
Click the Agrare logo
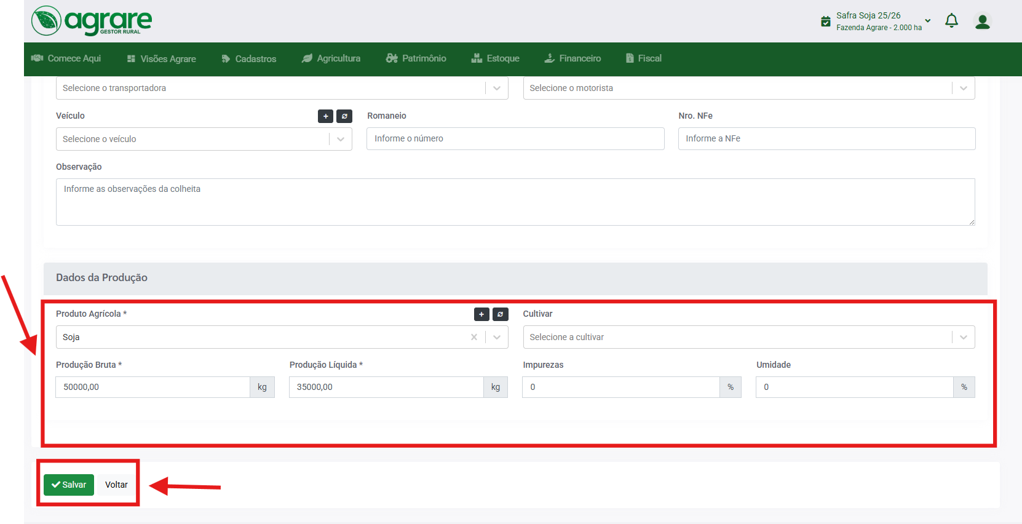tap(92, 21)
